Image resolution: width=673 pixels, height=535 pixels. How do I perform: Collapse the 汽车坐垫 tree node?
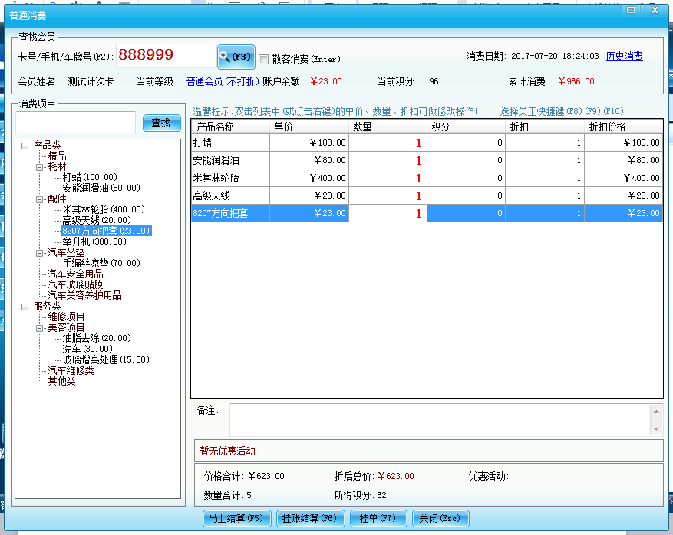tap(39, 253)
